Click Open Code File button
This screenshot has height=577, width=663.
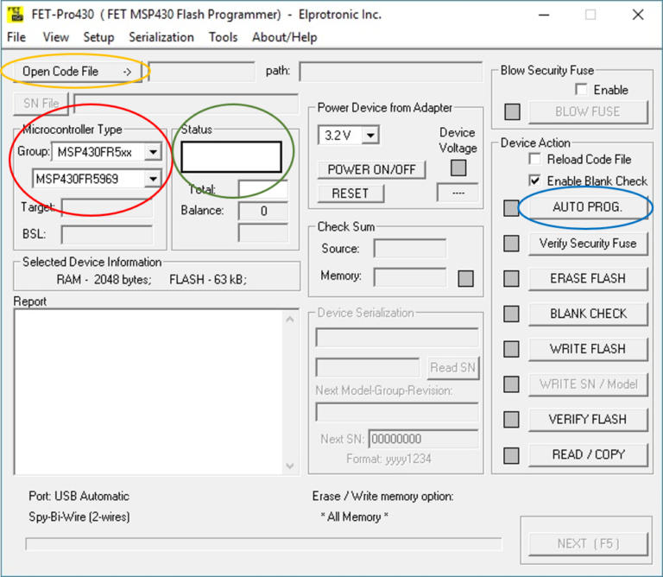point(77,72)
